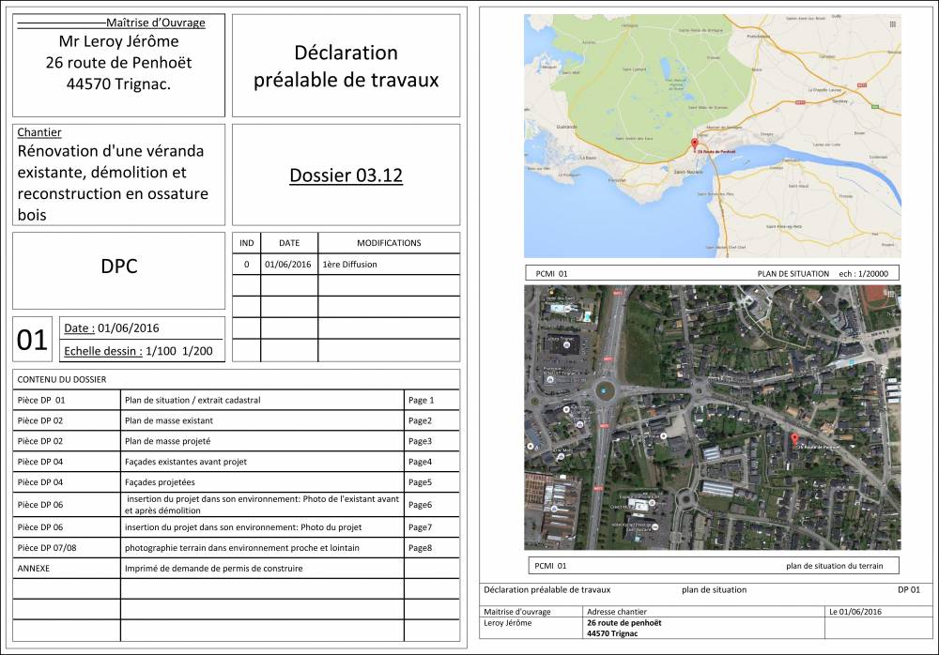Select 'Date : 01/06/2016' line

point(112,328)
